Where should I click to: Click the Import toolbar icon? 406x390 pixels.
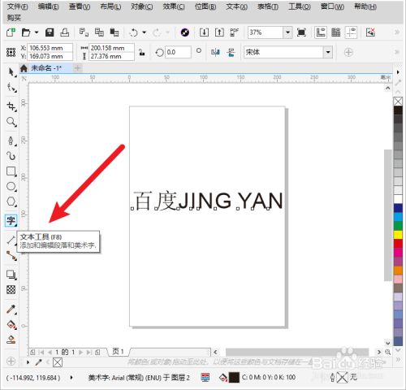coord(204,32)
